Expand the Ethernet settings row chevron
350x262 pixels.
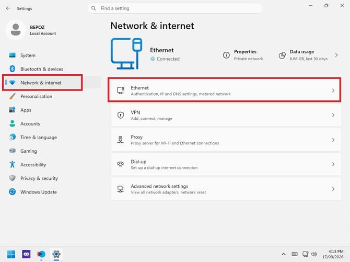(x=333, y=90)
